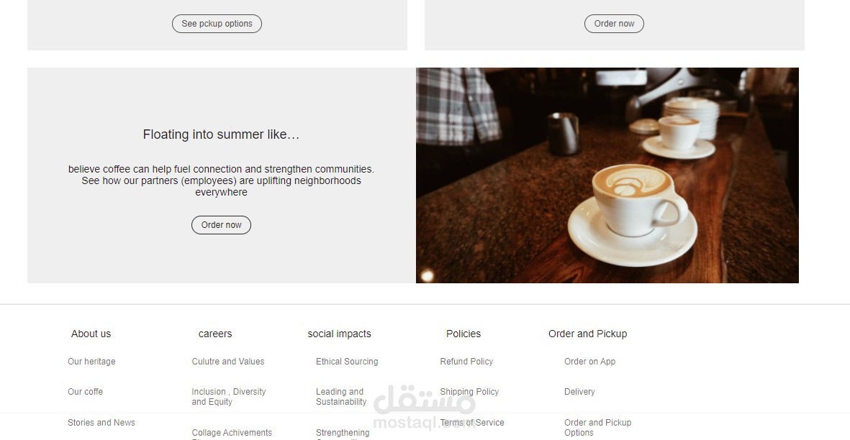The image size is (850, 440).
Task: Open the Collage Achivements link
Action: pyautogui.click(x=232, y=433)
